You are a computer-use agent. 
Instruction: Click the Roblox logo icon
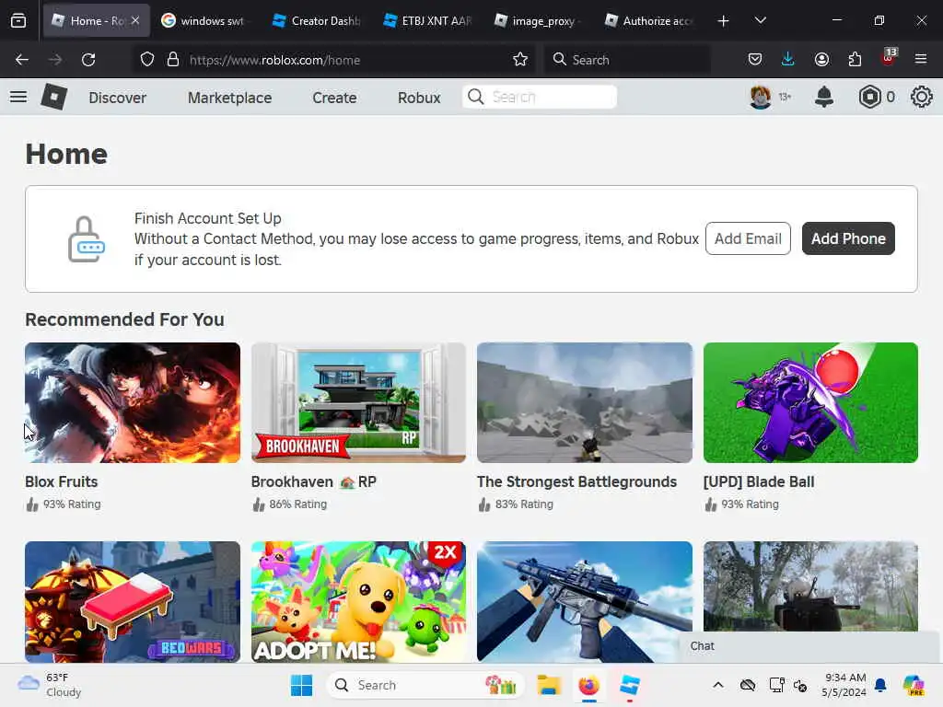tap(54, 97)
